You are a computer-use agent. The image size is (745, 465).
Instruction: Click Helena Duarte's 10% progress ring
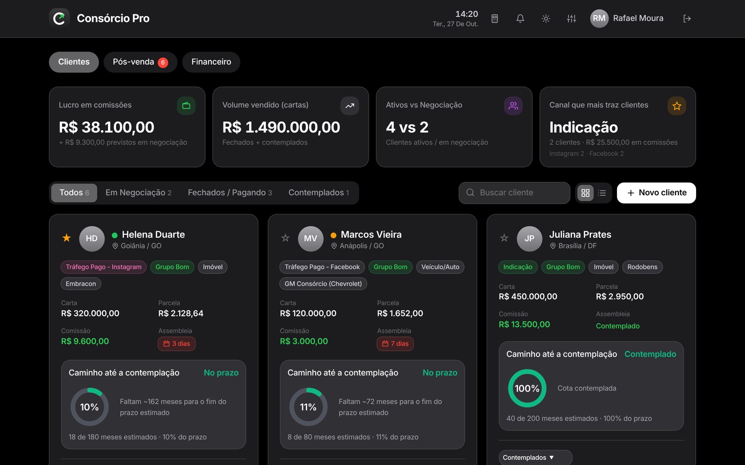click(x=89, y=407)
